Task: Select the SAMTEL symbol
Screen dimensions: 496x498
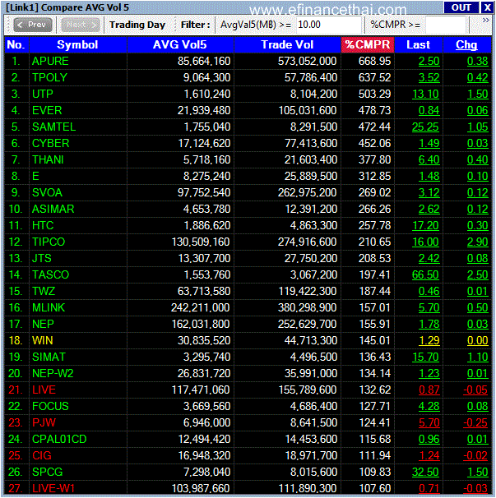Action: coord(53,127)
